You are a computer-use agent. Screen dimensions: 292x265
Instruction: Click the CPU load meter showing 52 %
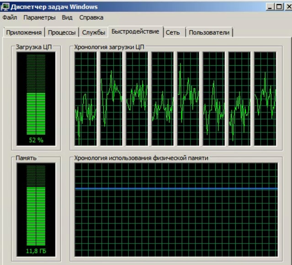36,99
